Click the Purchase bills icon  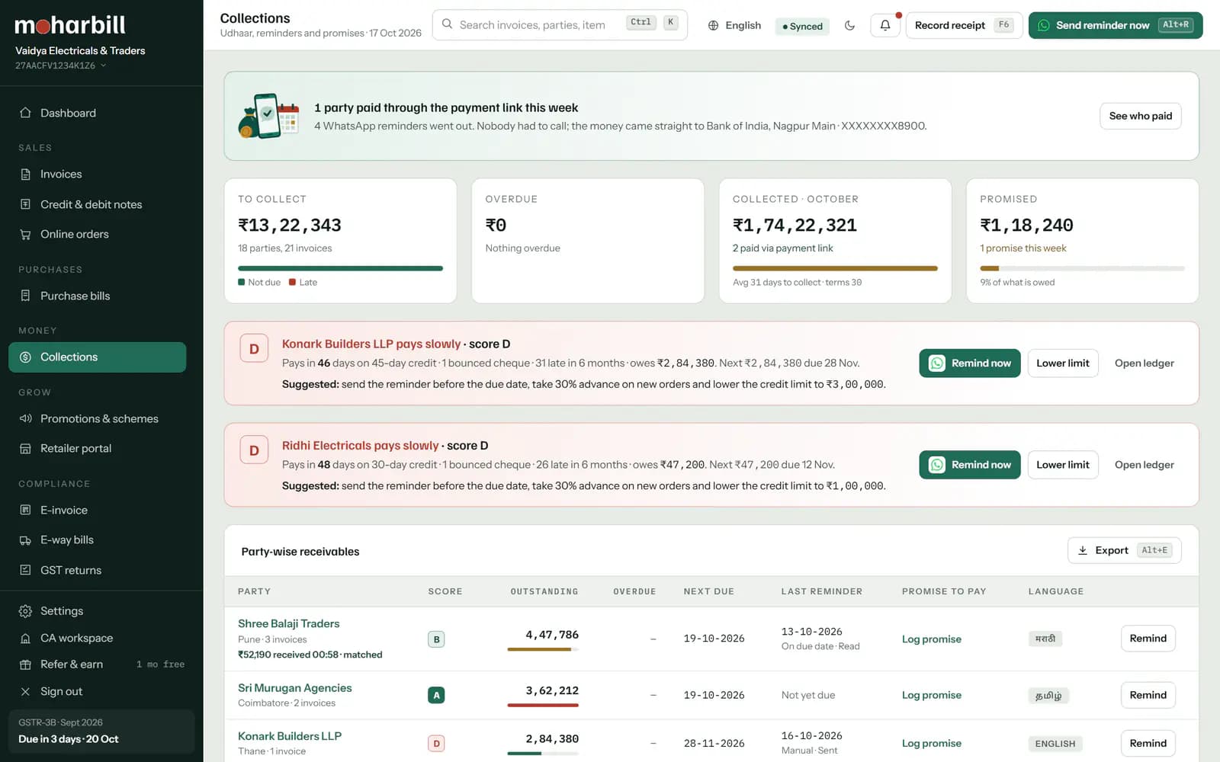pos(25,296)
